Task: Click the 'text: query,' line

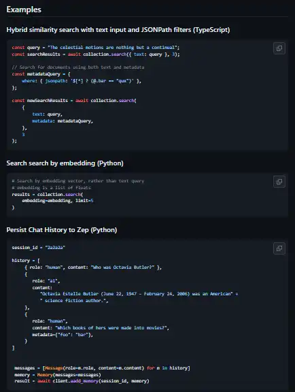Action: pos(47,114)
